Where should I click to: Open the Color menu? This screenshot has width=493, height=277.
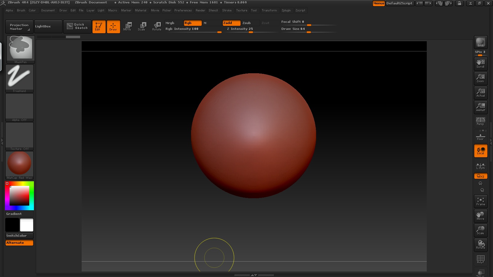(x=32, y=10)
